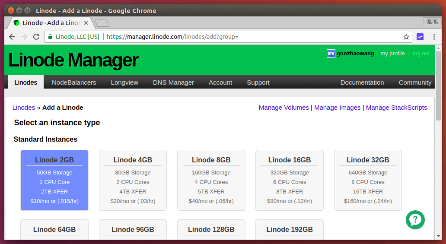Click the page vertical scrollbar thumb

point(438,86)
